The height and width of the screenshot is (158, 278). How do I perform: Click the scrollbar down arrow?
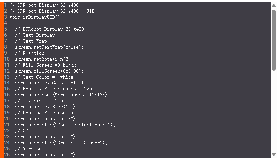point(274,155)
